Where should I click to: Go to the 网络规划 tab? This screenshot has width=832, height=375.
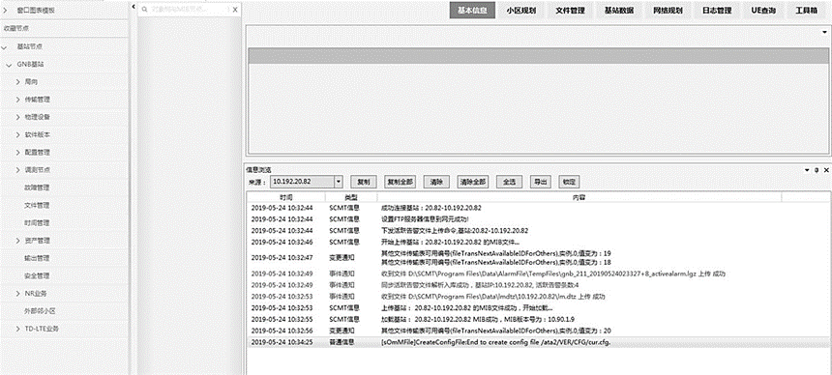pos(668,10)
